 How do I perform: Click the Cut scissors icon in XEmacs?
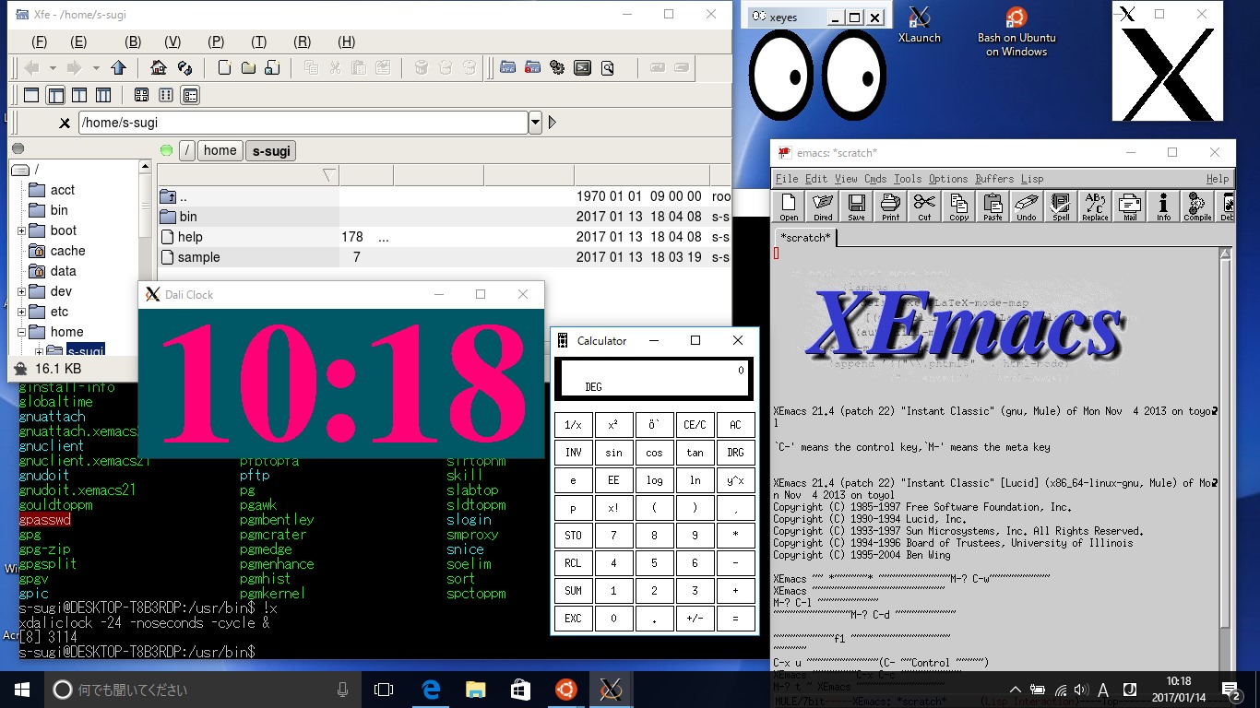tap(924, 206)
